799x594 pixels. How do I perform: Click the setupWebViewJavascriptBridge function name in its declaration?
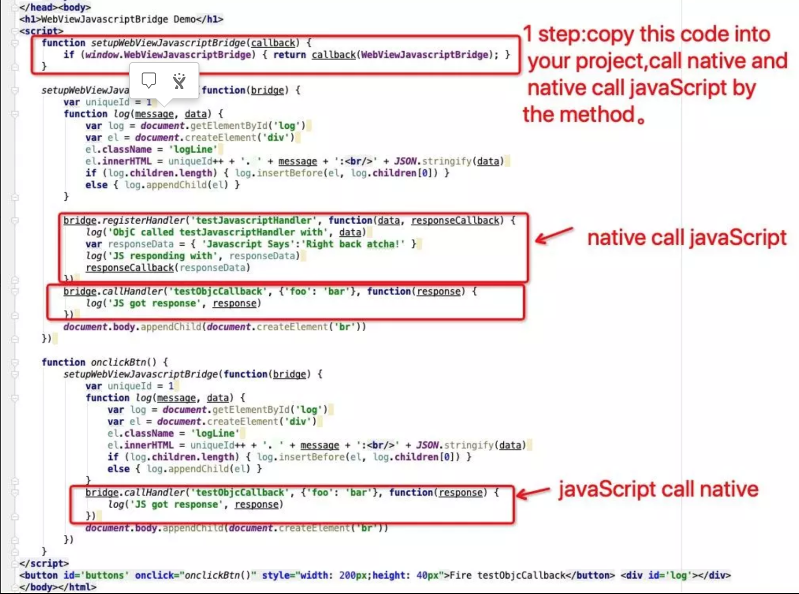[168, 43]
